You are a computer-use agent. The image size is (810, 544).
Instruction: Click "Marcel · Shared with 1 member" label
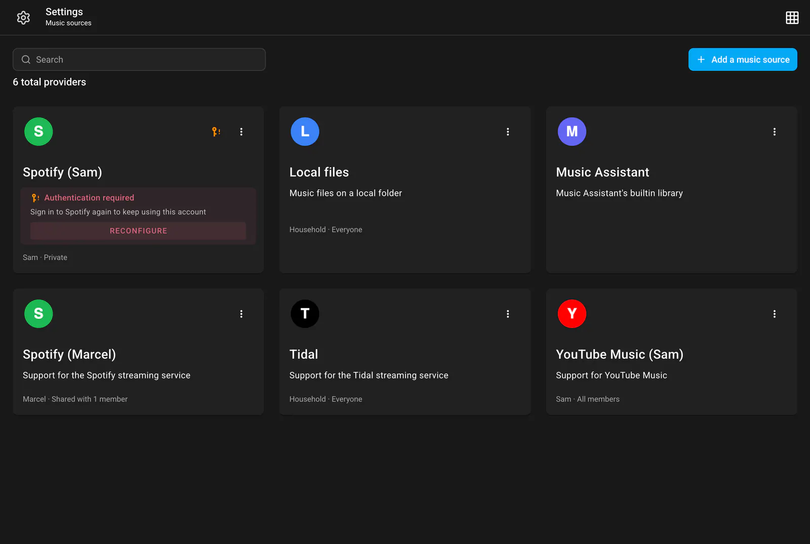[x=75, y=399]
